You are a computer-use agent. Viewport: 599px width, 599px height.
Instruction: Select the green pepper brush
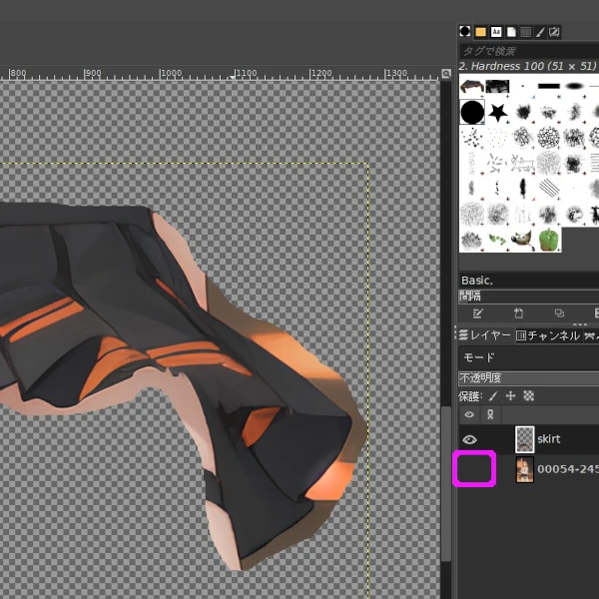548,240
